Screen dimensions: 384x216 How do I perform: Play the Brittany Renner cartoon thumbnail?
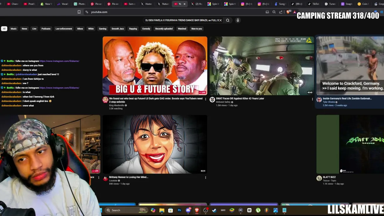(155, 144)
